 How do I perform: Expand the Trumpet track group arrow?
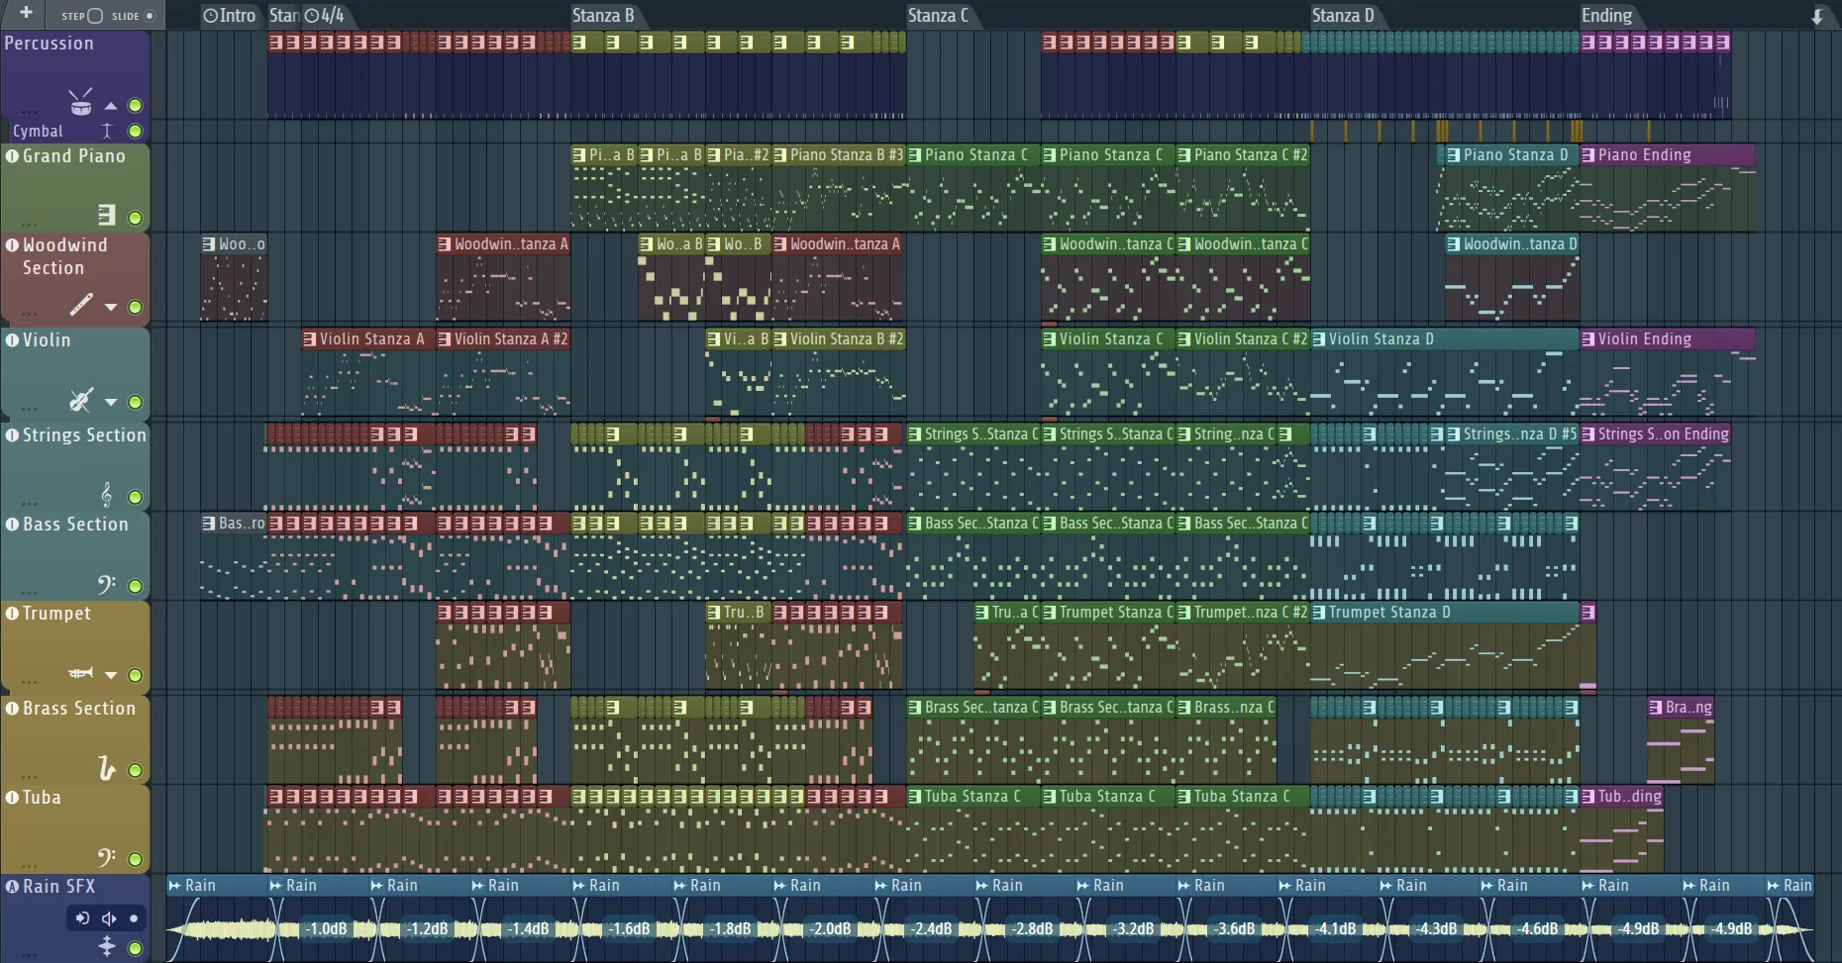click(111, 676)
